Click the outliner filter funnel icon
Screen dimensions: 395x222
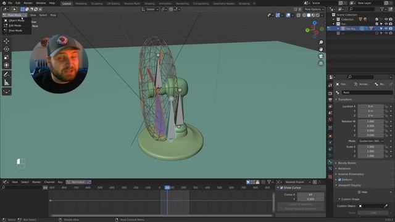382,9
